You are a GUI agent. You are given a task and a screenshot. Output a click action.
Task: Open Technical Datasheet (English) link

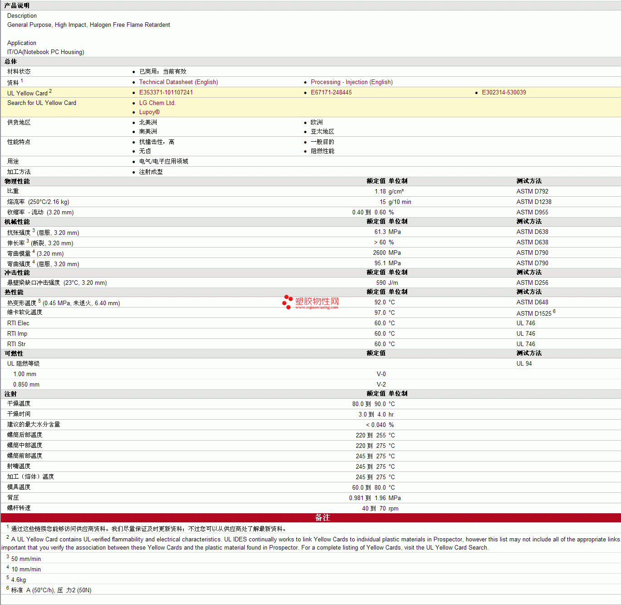178,82
